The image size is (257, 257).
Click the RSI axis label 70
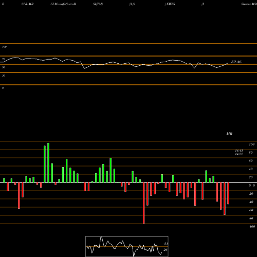[x=4, y=59]
